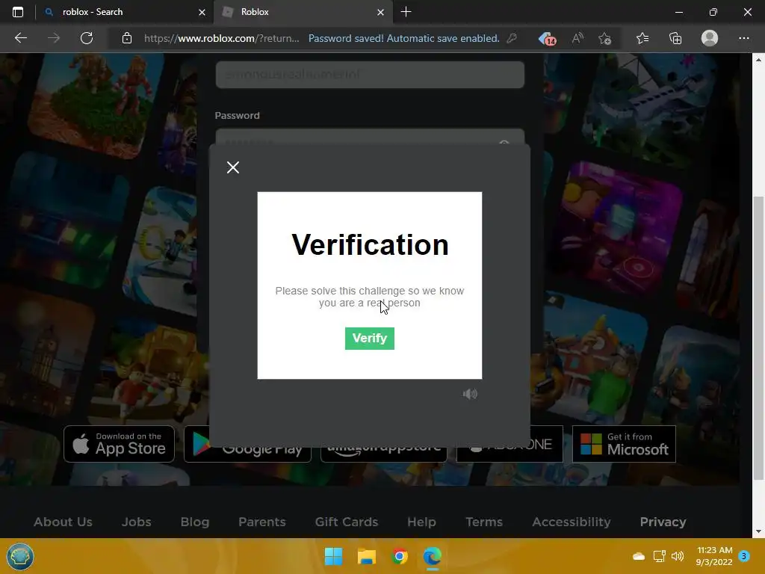Image resolution: width=765 pixels, height=574 pixels.
Task: Open weather cloud tray icon
Action: point(639,556)
